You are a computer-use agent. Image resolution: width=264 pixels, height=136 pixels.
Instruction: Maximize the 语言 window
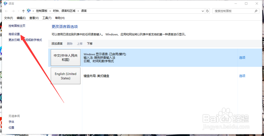click(x=246, y=3)
